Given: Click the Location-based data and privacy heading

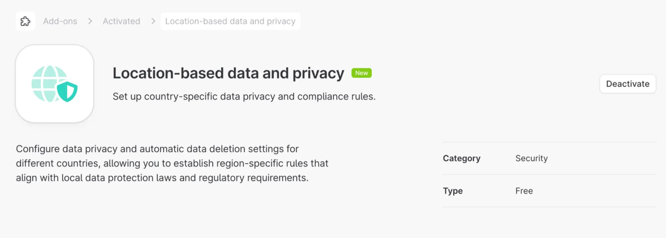Looking at the screenshot, I should pos(229,73).
